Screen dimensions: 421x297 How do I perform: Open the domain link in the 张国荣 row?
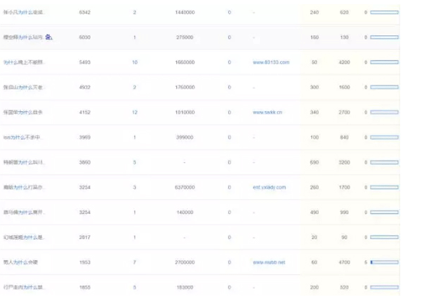point(268,112)
